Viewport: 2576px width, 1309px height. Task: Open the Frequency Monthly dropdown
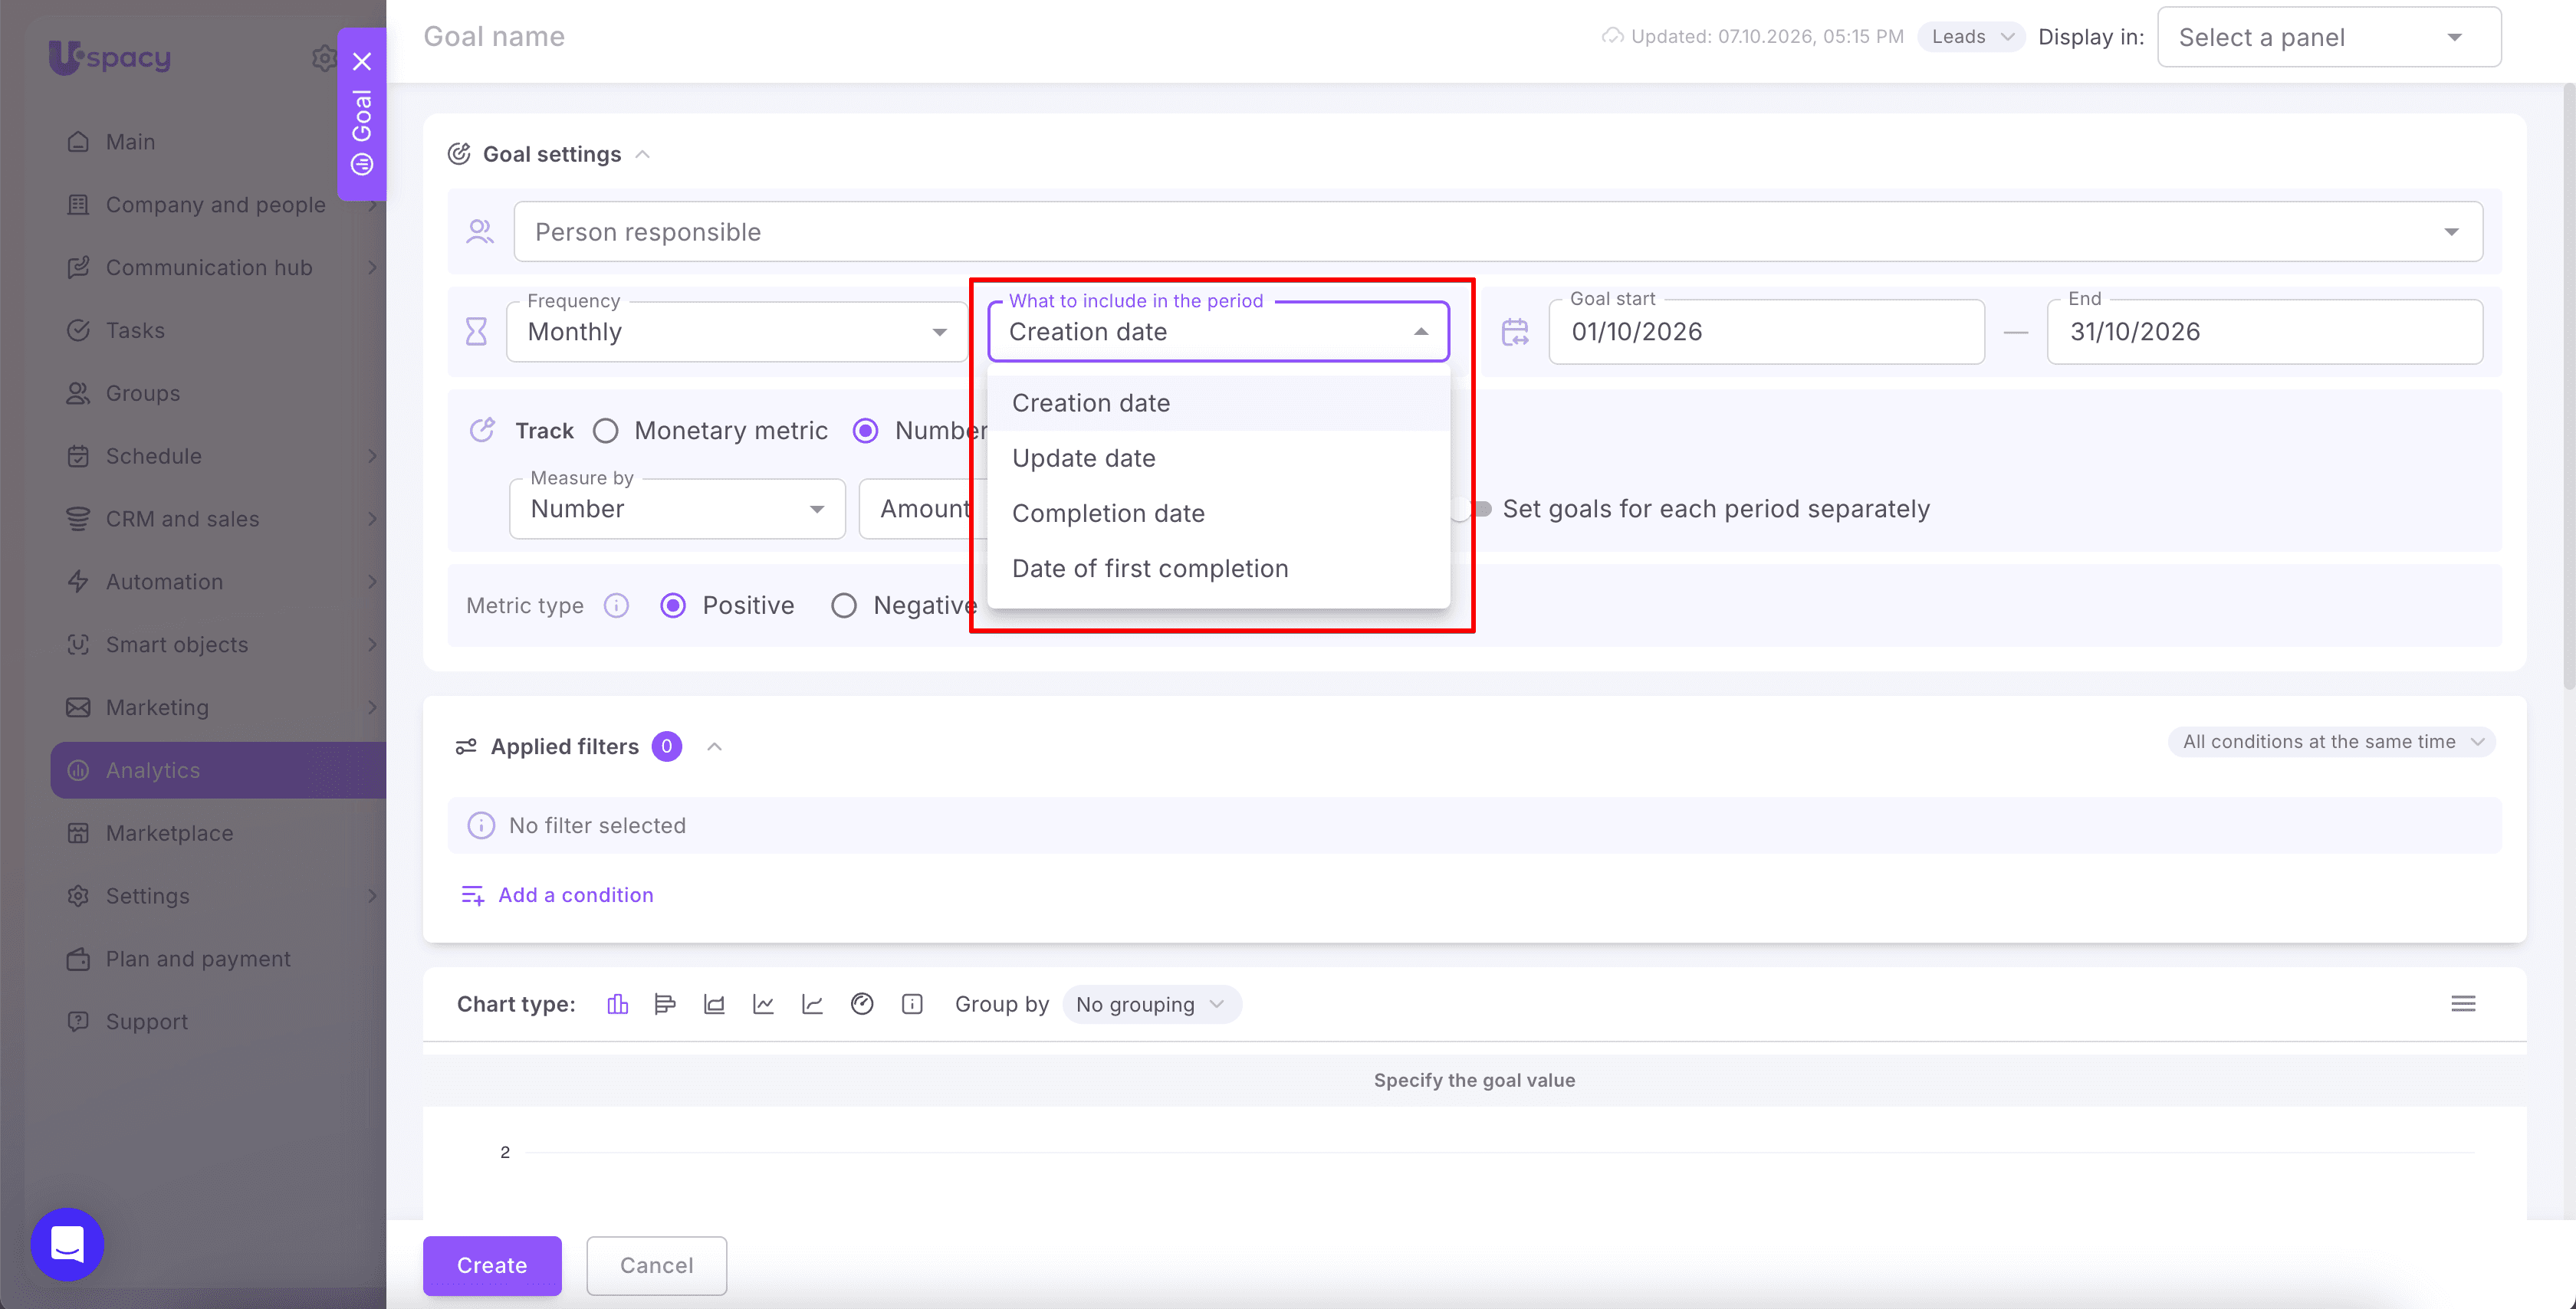[x=737, y=332]
